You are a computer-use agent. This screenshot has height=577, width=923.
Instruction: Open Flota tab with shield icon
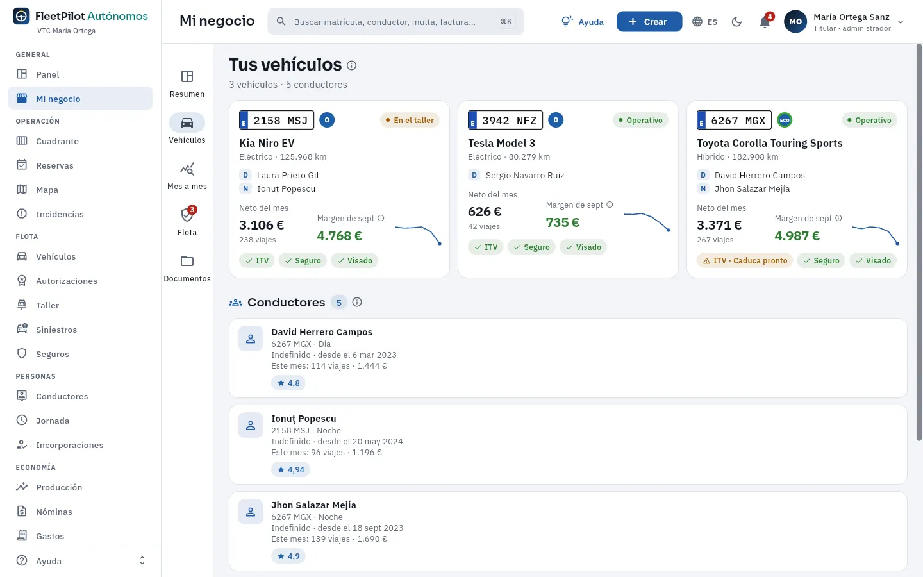[187, 221]
